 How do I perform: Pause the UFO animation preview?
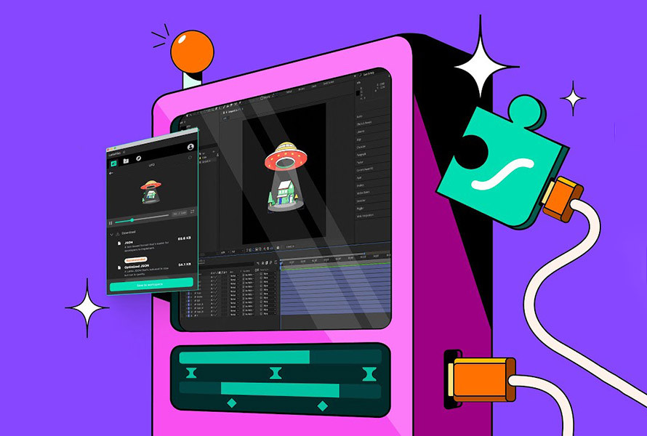[x=110, y=222]
